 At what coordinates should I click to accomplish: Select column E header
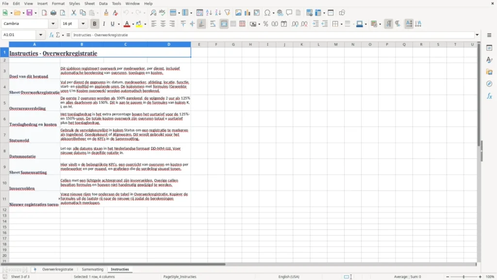pos(199,44)
